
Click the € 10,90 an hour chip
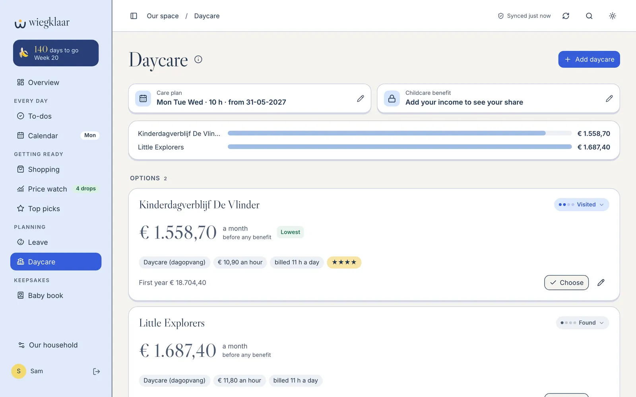[240, 262]
